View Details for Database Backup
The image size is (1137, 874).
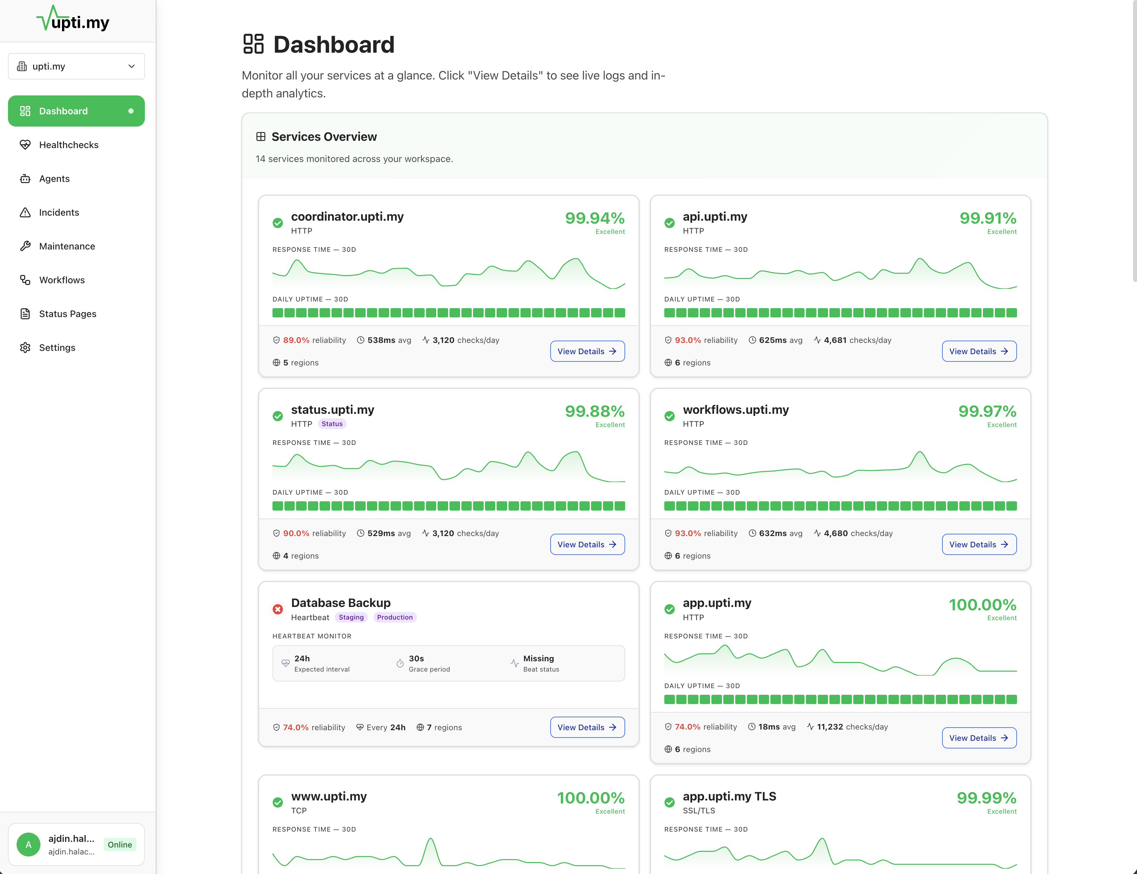pyautogui.click(x=587, y=727)
